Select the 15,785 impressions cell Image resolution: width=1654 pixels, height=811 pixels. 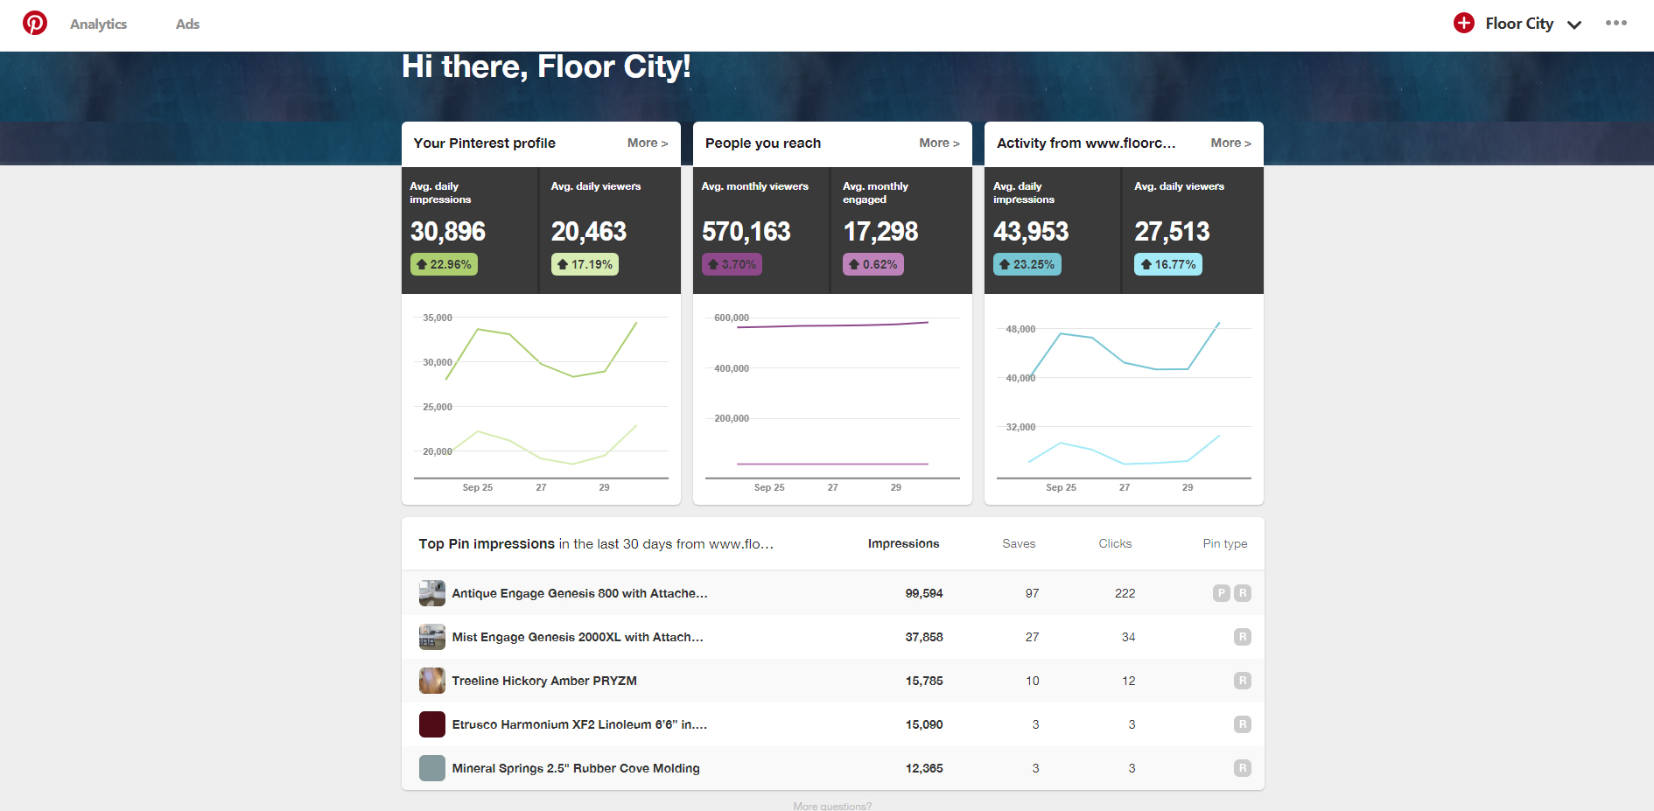[924, 681]
